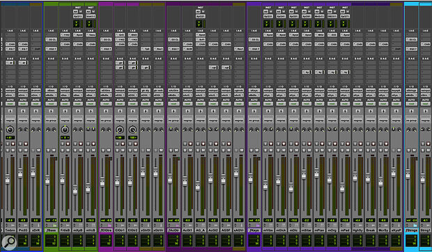Open automation mode selector on fBass track
Screen dimensions: 432x252
coord(51,104)
